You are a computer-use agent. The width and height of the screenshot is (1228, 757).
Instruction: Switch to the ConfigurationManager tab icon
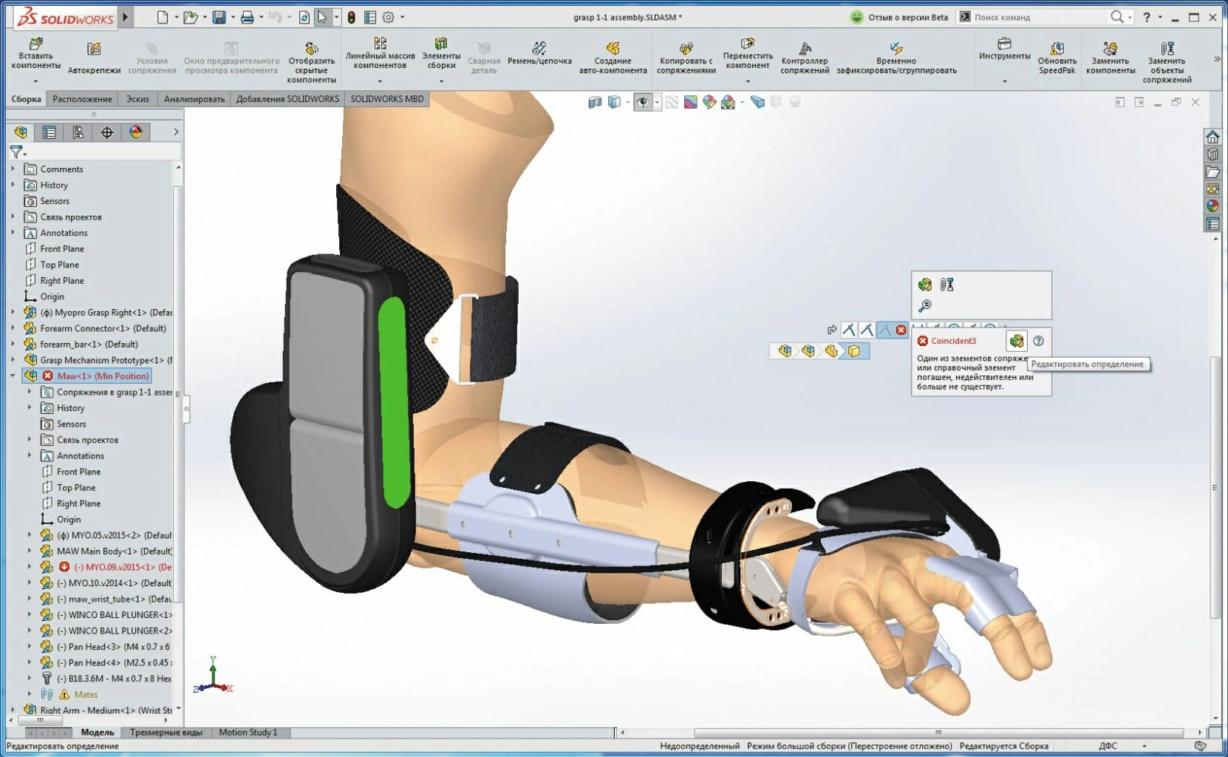78,132
